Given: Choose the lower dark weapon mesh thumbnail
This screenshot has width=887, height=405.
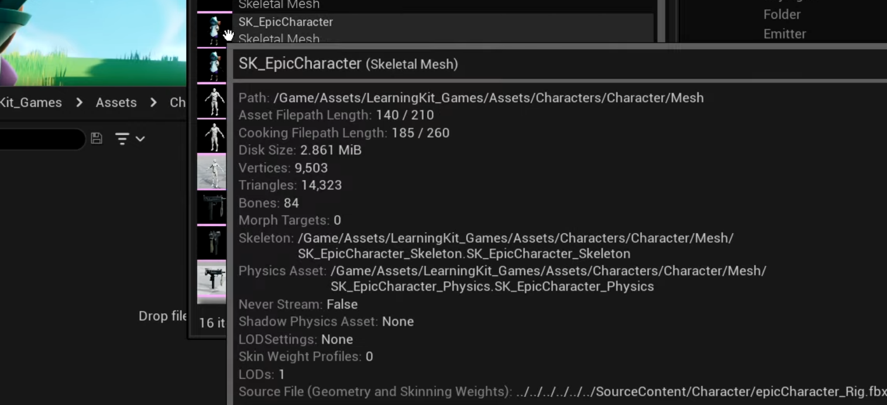Looking at the screenshot, I should (211, 242).
